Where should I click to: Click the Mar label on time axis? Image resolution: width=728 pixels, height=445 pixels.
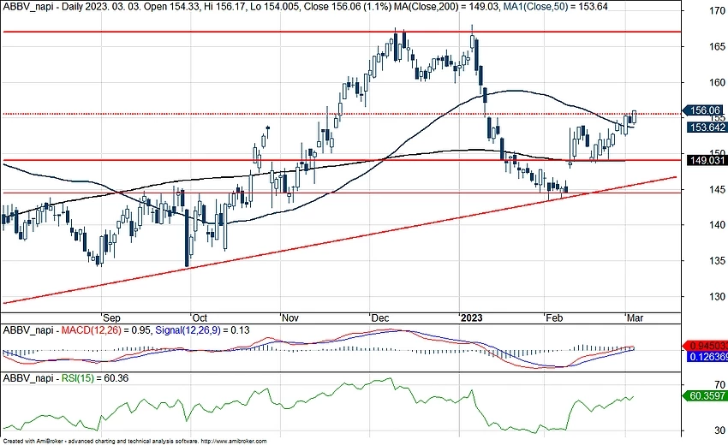[635, 317]
